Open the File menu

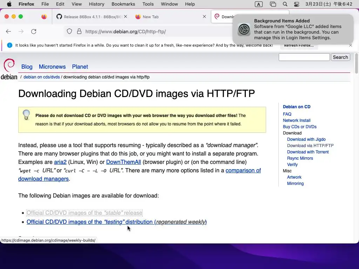coord(45,4)
